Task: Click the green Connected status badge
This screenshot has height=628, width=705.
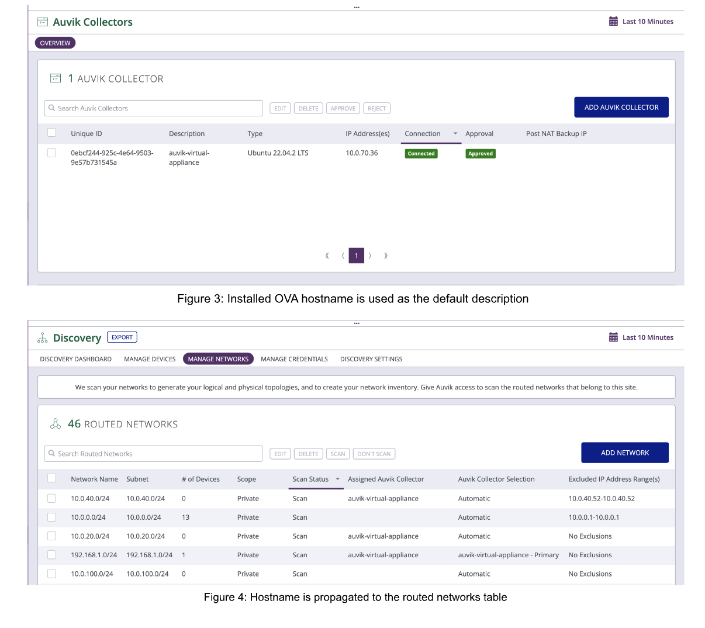Action: pos(421,154)
